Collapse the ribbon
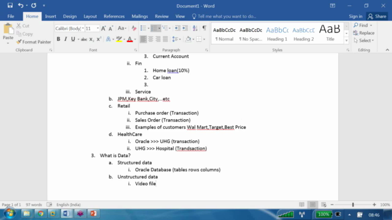The height and width of the screenshot is (220, 392). [387, 50]
